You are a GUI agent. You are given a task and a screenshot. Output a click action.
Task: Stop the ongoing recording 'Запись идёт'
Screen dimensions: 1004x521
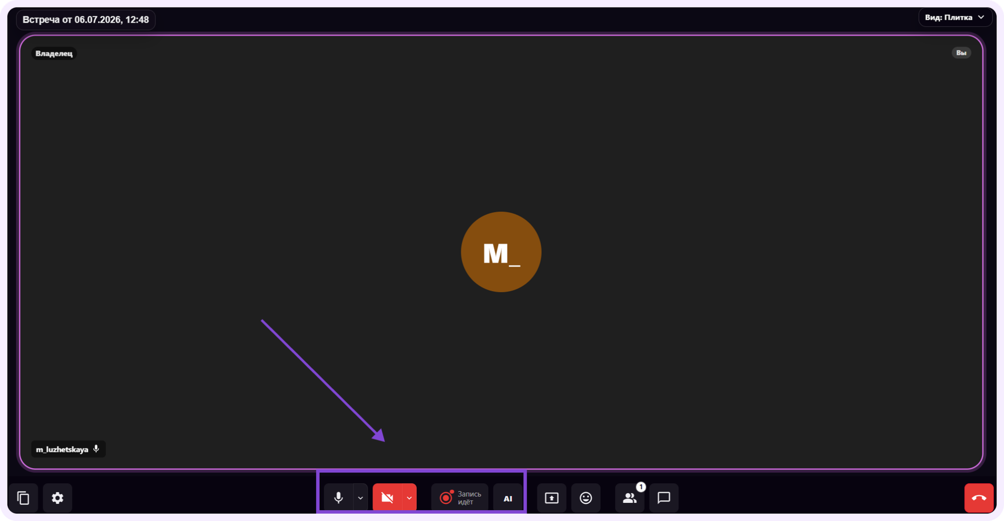click(x=460, y=498)
